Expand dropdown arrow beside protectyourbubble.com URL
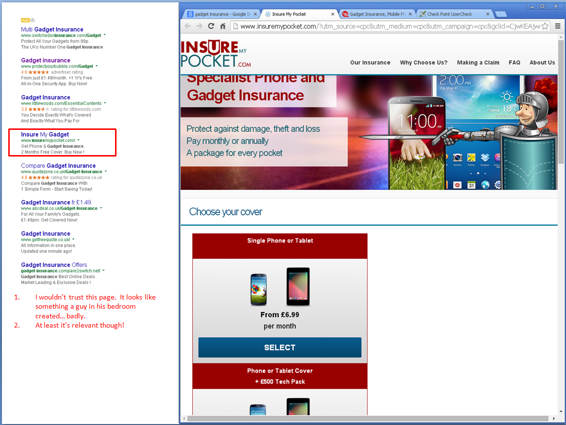Screen dimensions: 566x425 point(97,66)
